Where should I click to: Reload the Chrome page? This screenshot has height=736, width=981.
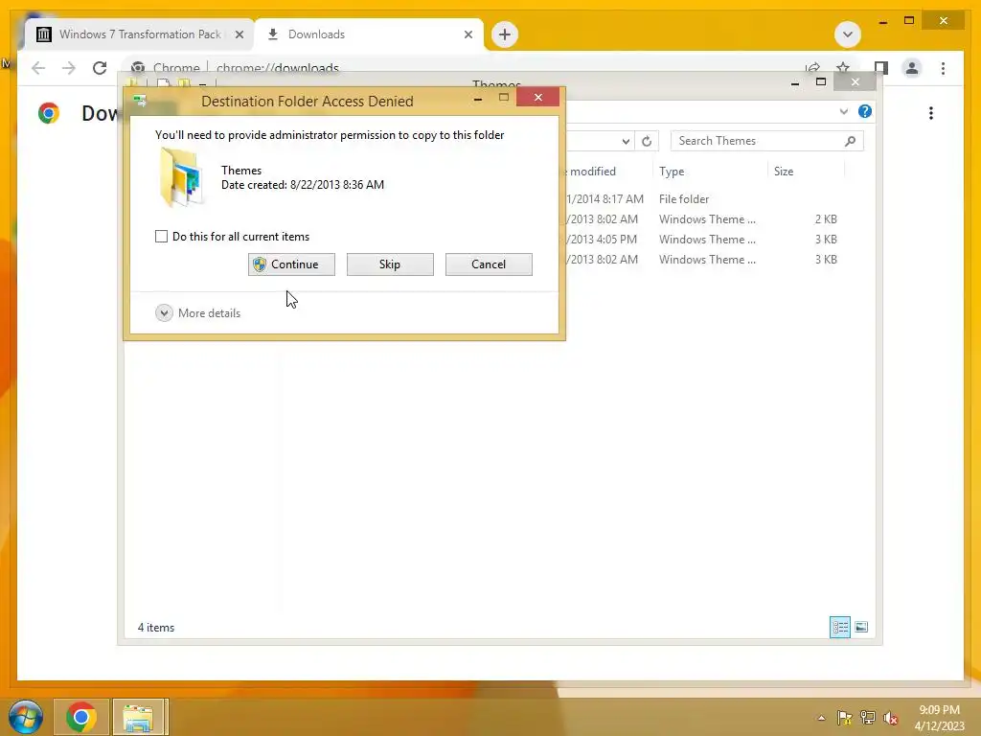click(x=100, y=68)
